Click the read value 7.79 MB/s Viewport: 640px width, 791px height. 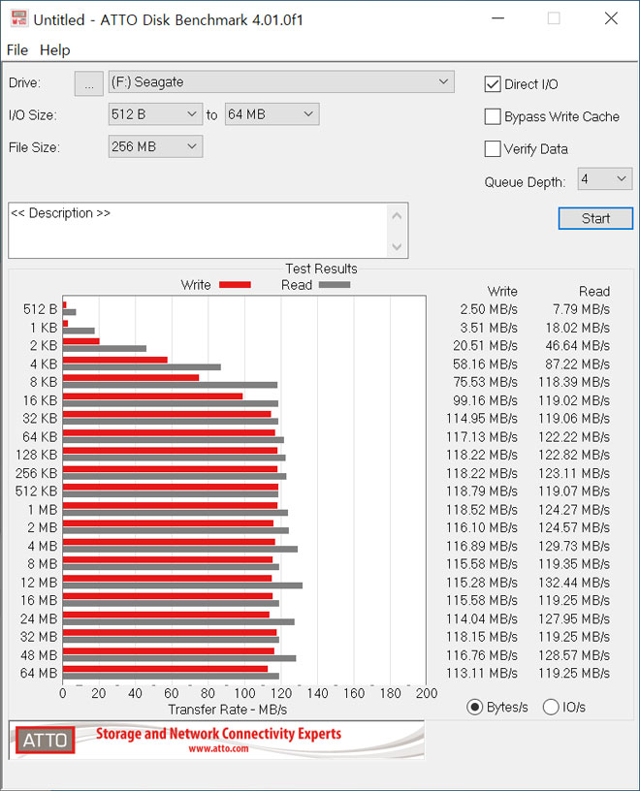point(581,309)
